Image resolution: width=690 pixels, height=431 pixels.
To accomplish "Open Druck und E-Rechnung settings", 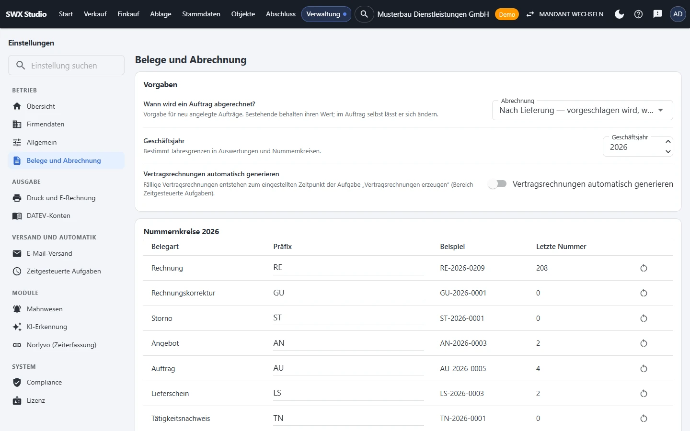I will [x=66, y=198].
